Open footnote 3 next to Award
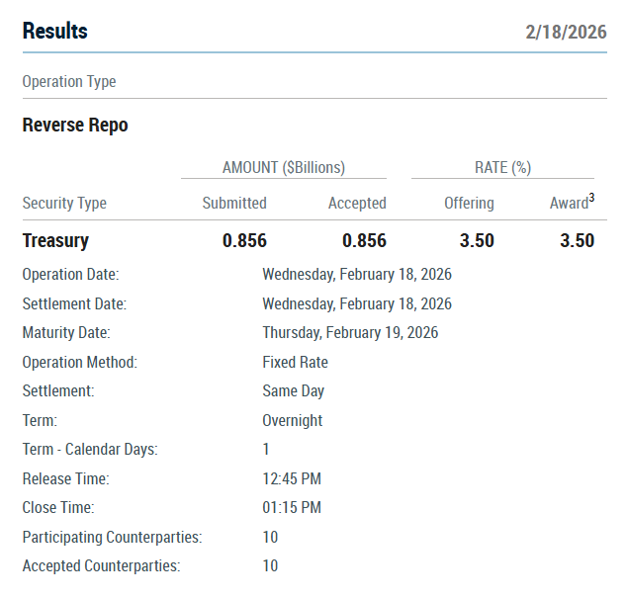This screenshot has width=627, height=599. (591, 198)
